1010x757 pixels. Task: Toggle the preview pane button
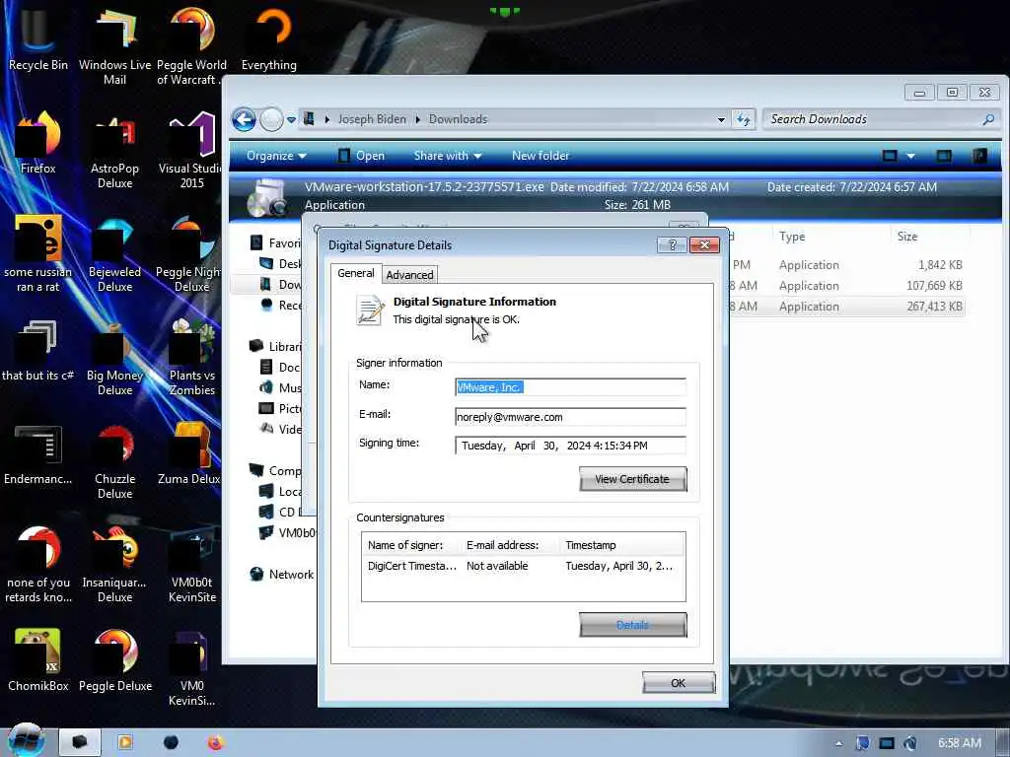[x=944, y=156]
